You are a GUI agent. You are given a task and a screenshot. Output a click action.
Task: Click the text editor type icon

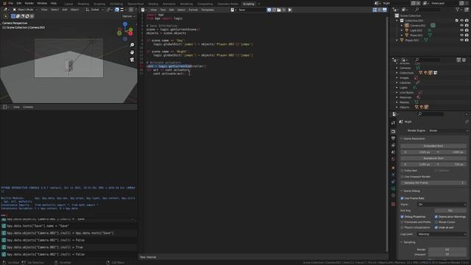pos(144,10)
